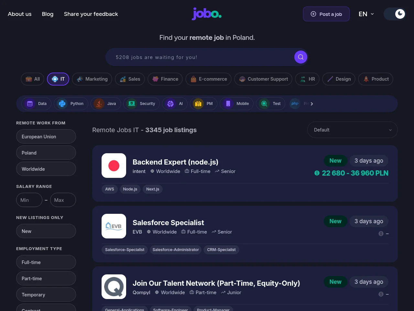This screenshot has height=311, width=414.
Task: Click the purple search magnifier button
Action: point(300,57)
